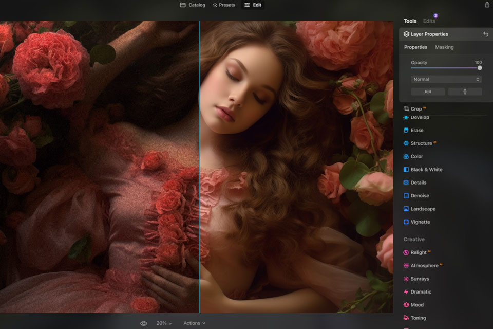Click the Creative section heading
This screenshot has height=329, width=493.
(x=414, y=239)
